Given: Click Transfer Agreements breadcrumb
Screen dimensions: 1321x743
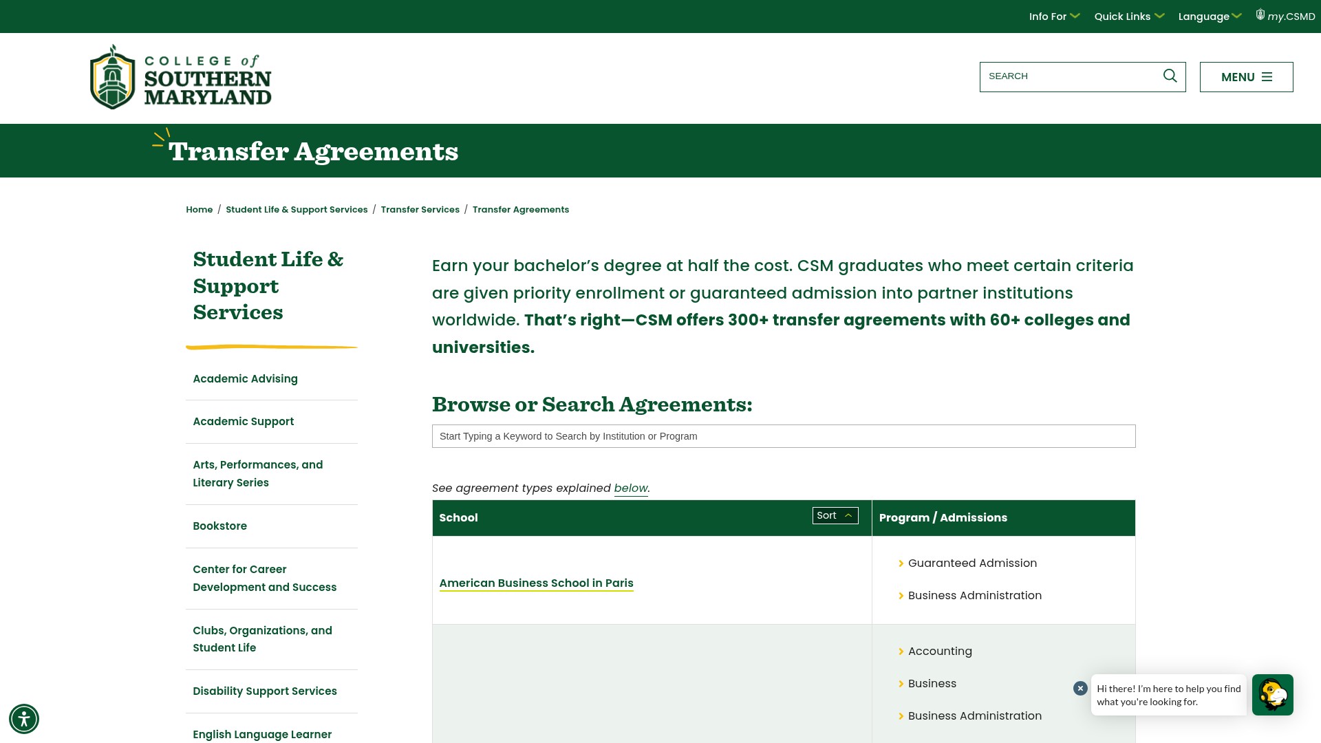Looking at the screenshot, I should pos(521,210).
